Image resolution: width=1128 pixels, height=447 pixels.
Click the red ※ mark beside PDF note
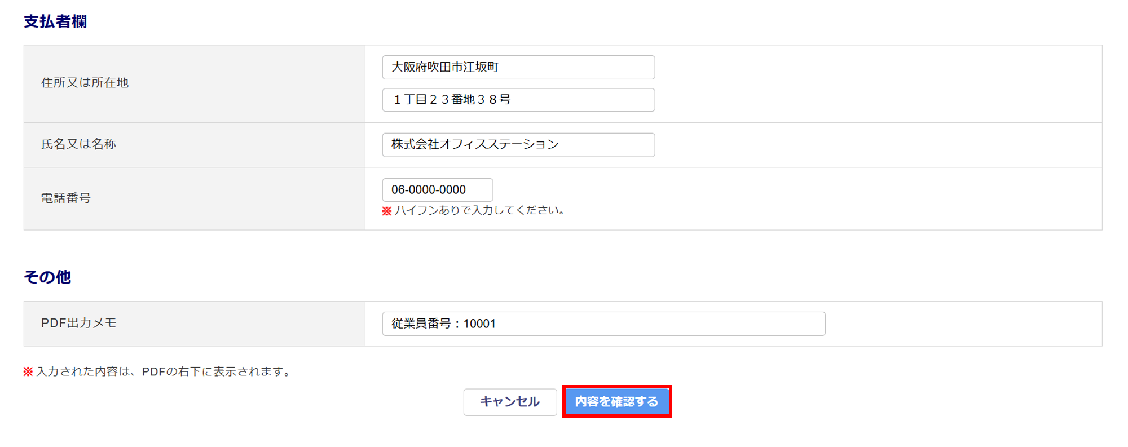28,371
